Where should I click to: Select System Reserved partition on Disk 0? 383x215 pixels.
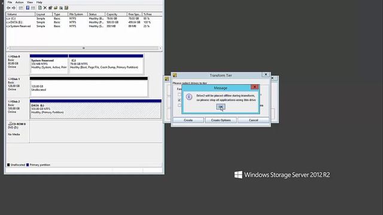pyautogui.click(x=49, y=64)
